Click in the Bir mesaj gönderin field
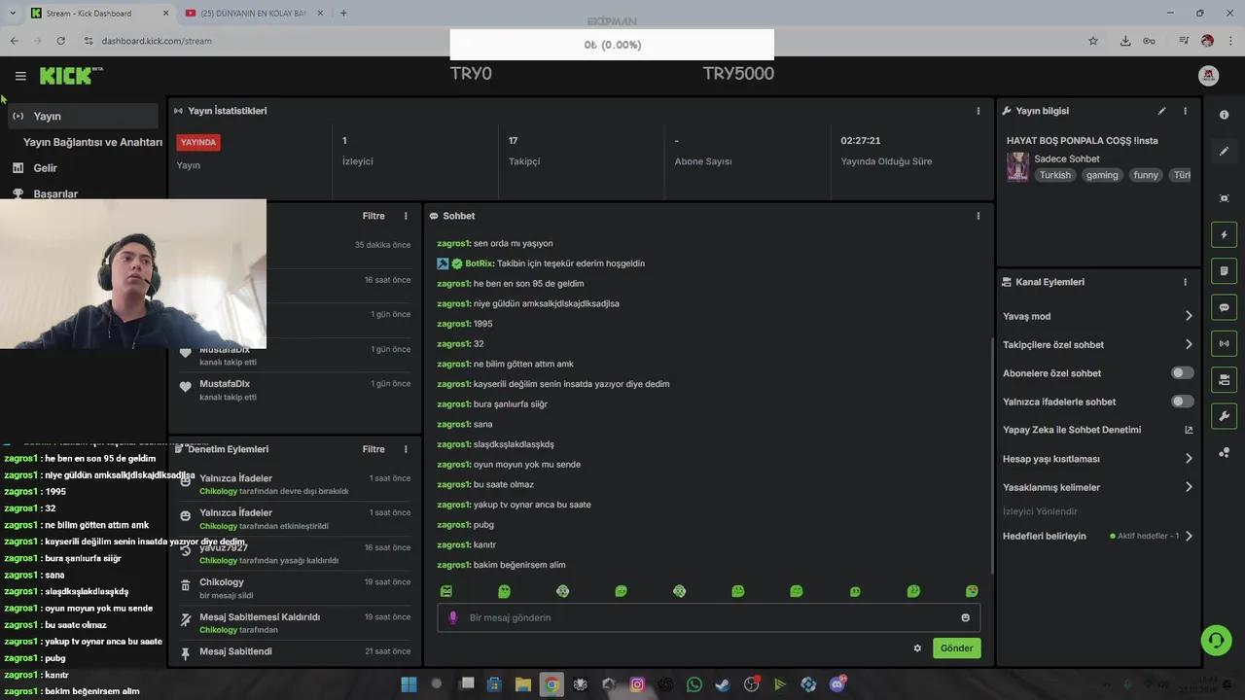The image size is (1245, 700). (708, 617)
